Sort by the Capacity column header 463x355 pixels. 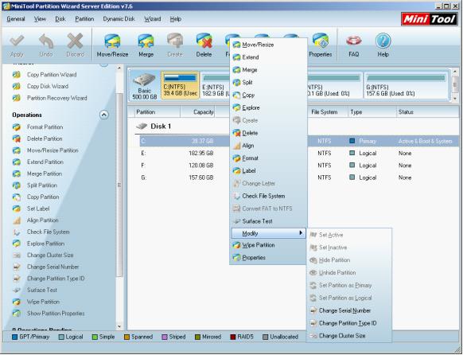[x=197, y=112]
